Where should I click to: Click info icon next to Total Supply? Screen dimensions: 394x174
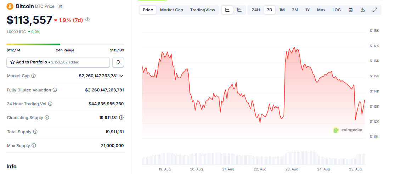tap(35, 131)
